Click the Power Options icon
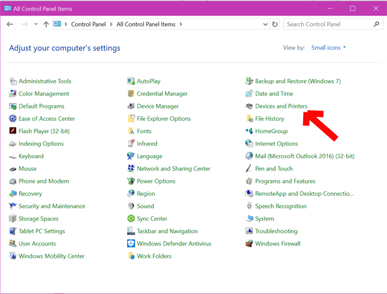Image resolution: width=387 pixels, height=294 pixels. [131, 182]
